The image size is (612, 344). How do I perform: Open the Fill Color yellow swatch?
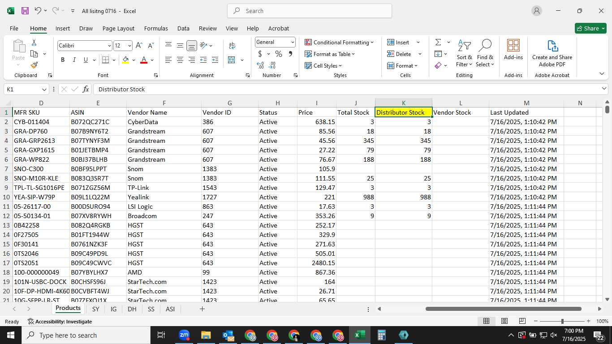pos(126,60)
